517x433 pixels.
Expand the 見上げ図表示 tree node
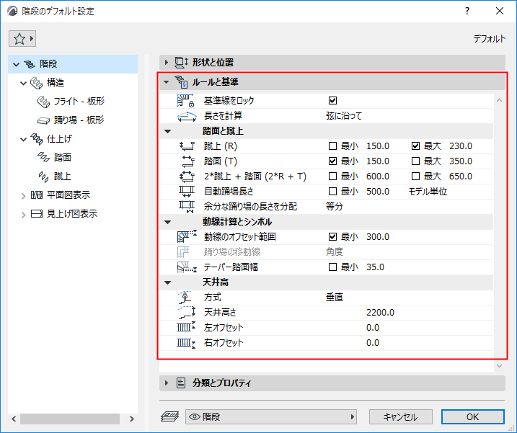(x=23, y=215)
